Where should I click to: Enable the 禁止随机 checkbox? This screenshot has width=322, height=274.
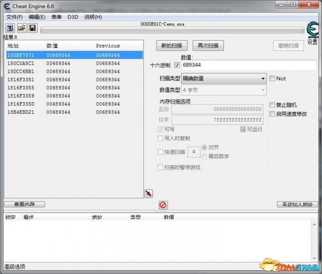[x=272, y=105]
